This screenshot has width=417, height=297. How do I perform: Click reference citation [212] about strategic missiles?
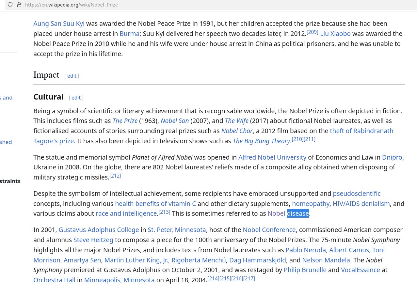tap(115, 176)
